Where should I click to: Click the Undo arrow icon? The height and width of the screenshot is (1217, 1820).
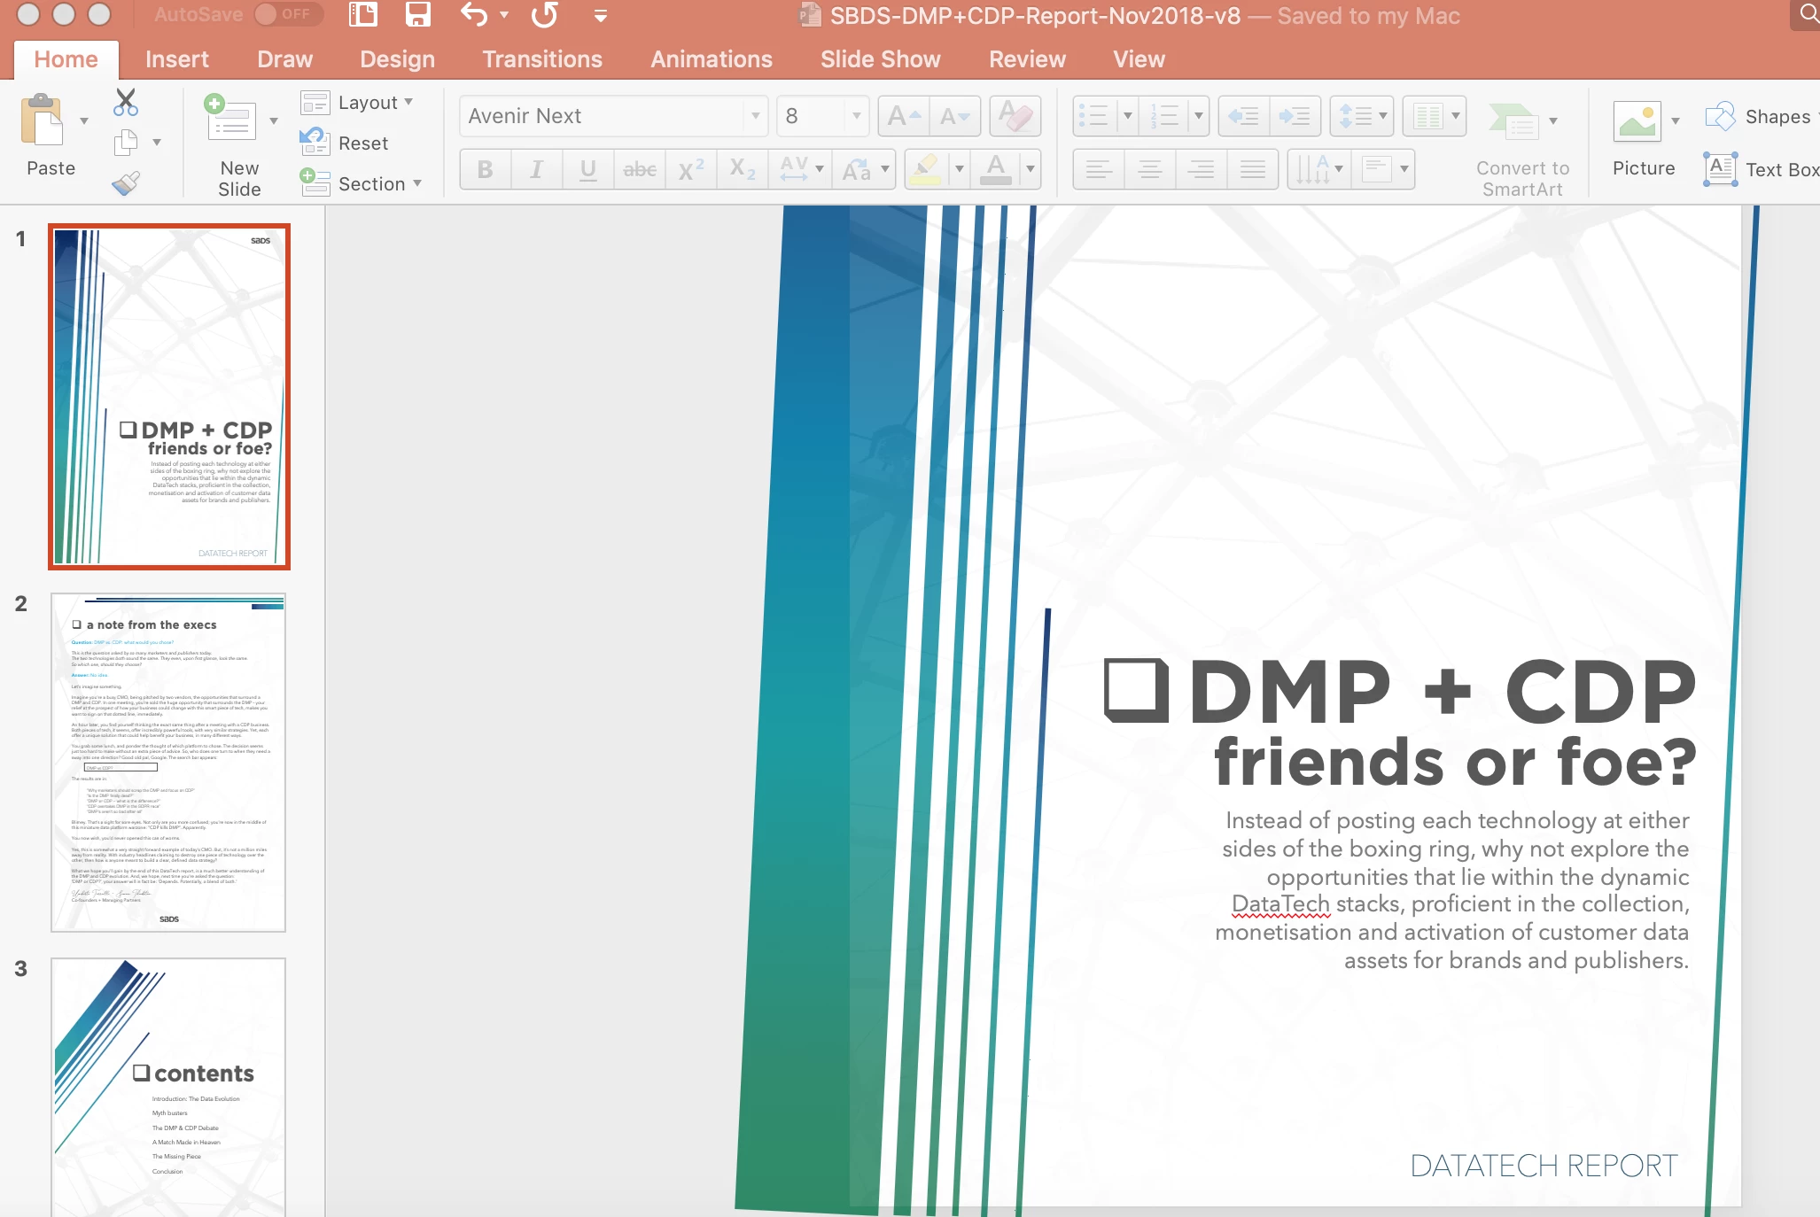pos(474,15)
